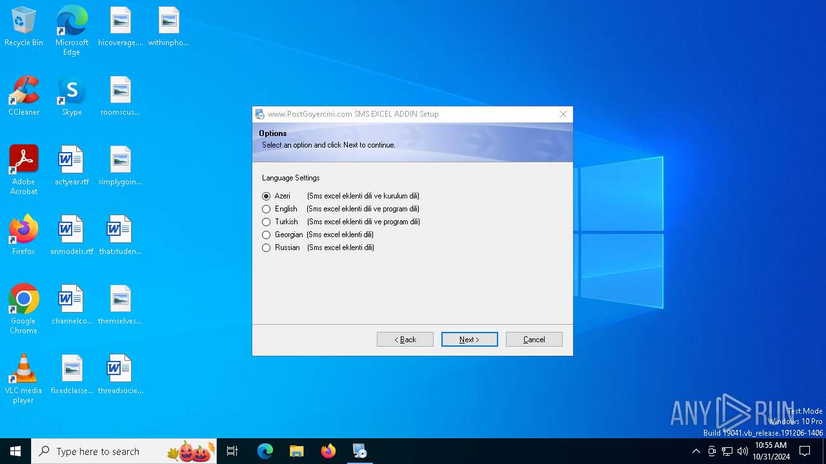The height and width of the screenshot is (464, 826).
Task: Select the Google Chrome desktop shortcut
Action: (24, 309)
